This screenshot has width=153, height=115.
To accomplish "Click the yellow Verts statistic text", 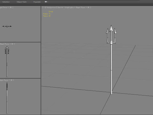I will point(47,16).
